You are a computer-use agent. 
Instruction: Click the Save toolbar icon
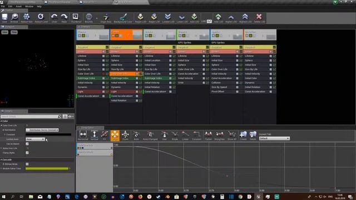4,18
